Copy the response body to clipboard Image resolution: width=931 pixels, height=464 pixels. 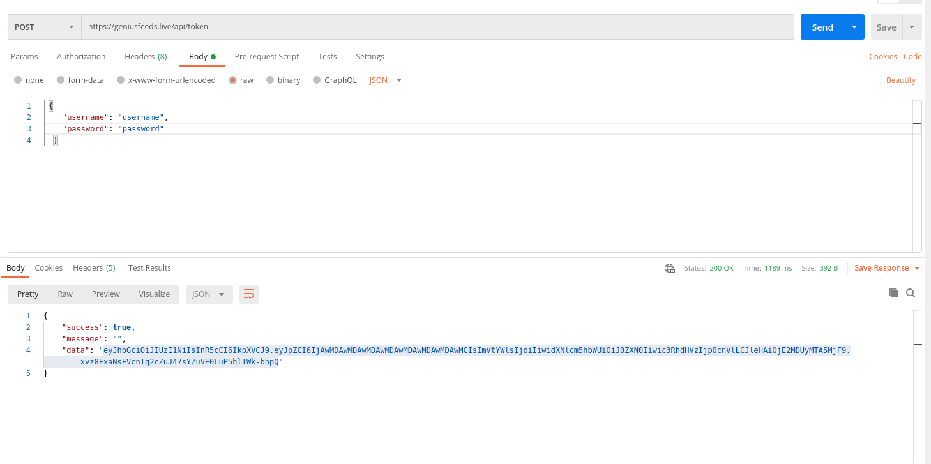point(894,292)
